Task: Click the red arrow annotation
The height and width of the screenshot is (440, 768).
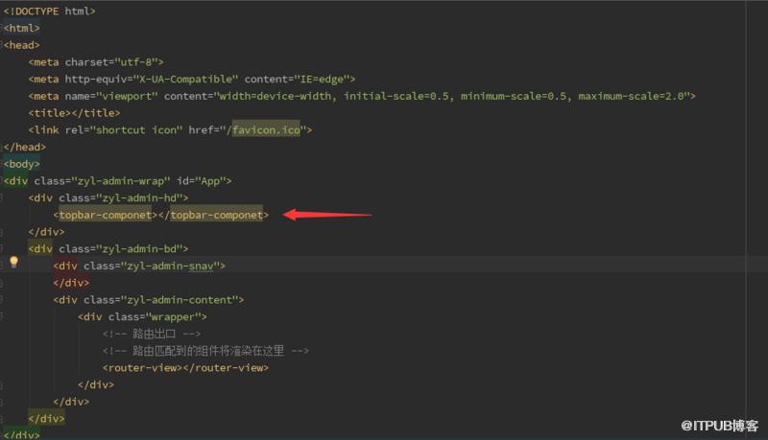Action: [327, 215]
